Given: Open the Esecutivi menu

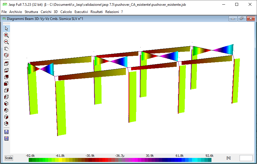Looking at the screenshot, I should (81, 12).
